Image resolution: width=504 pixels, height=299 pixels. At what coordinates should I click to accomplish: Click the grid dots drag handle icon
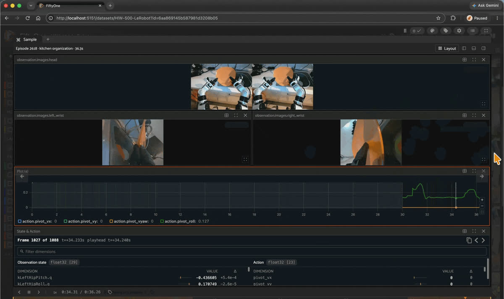click(405, 31)
